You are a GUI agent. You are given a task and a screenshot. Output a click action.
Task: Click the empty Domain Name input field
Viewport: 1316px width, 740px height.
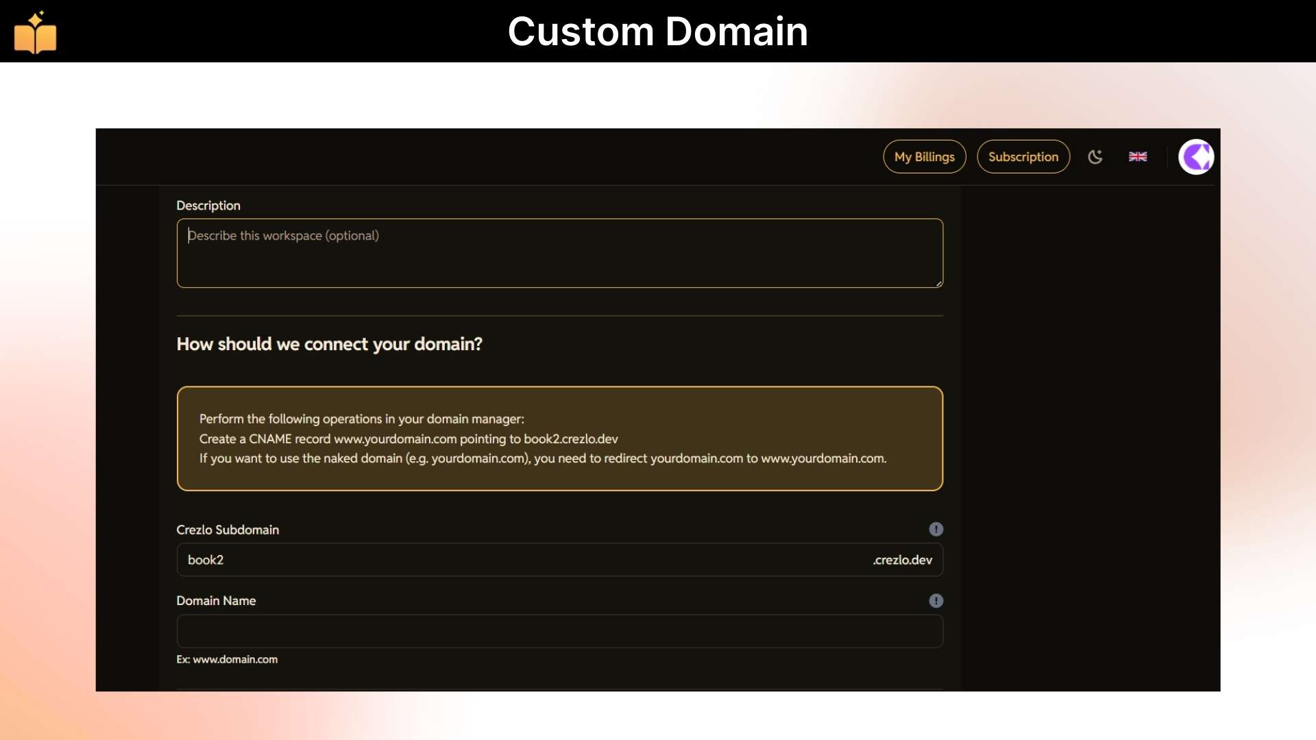559,631
